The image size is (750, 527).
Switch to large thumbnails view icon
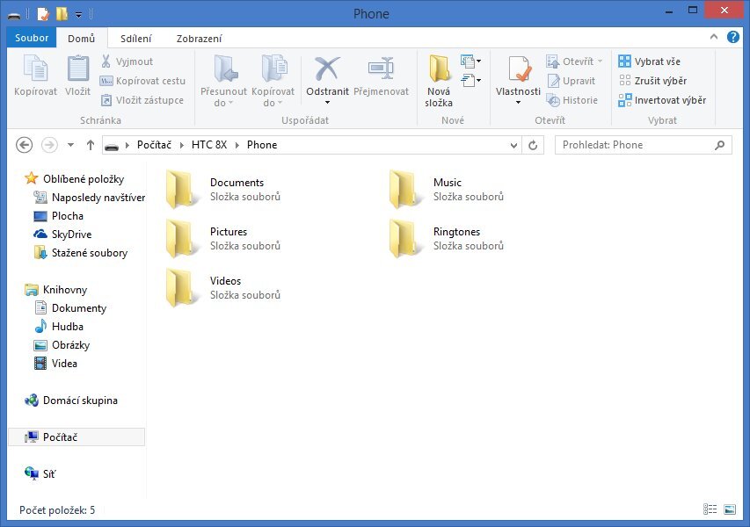click(x=730, y=509)
